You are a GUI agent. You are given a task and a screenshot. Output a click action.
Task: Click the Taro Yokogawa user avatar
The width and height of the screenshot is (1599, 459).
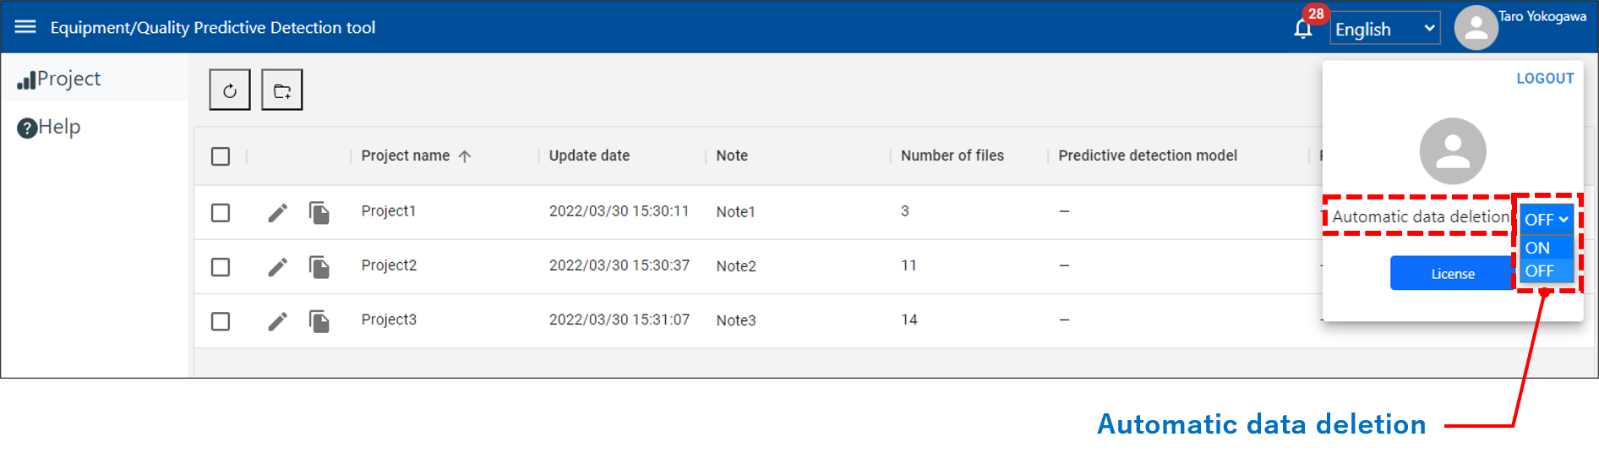[1476, 28]
